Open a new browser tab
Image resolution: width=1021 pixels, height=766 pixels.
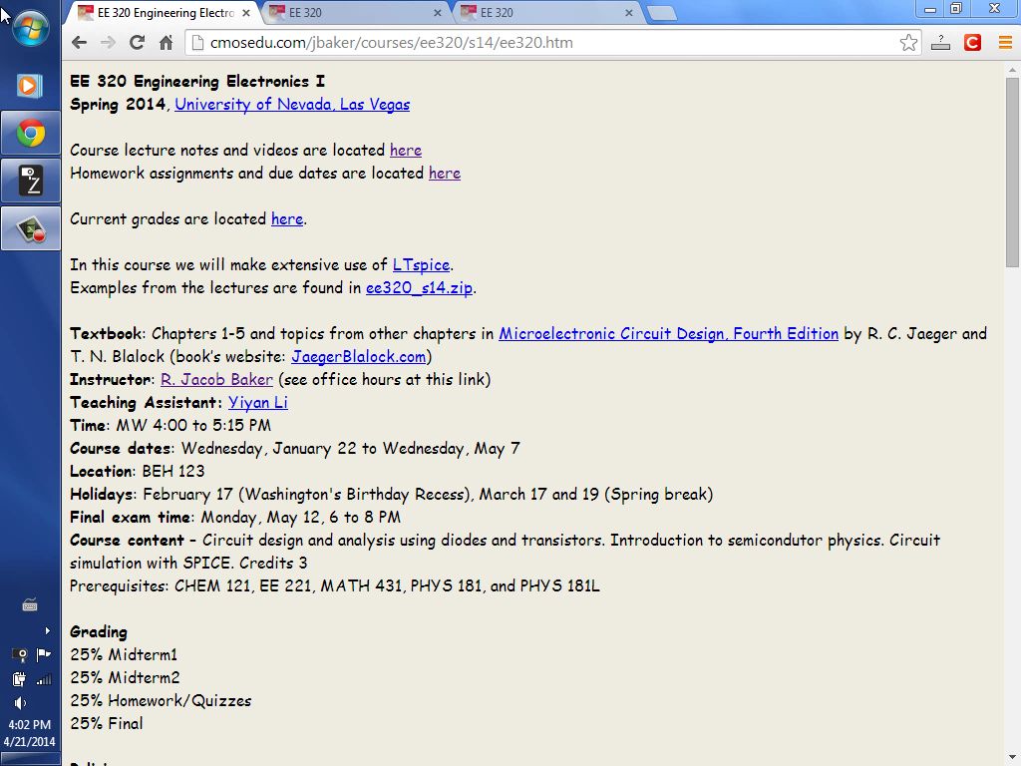662,13
